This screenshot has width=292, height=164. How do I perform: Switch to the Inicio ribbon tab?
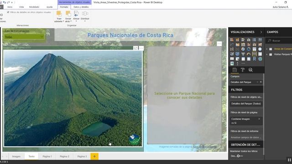10,7
